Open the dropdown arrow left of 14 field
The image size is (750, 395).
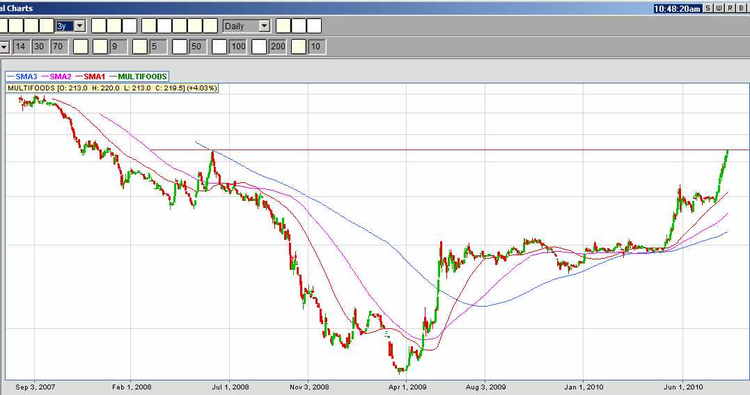click(4, 47)
